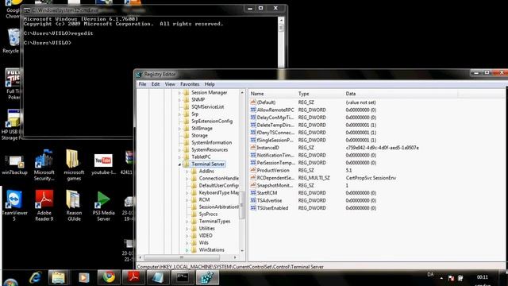
Task: Expand the TerminalTypes subkey
Action: (187, 222)
